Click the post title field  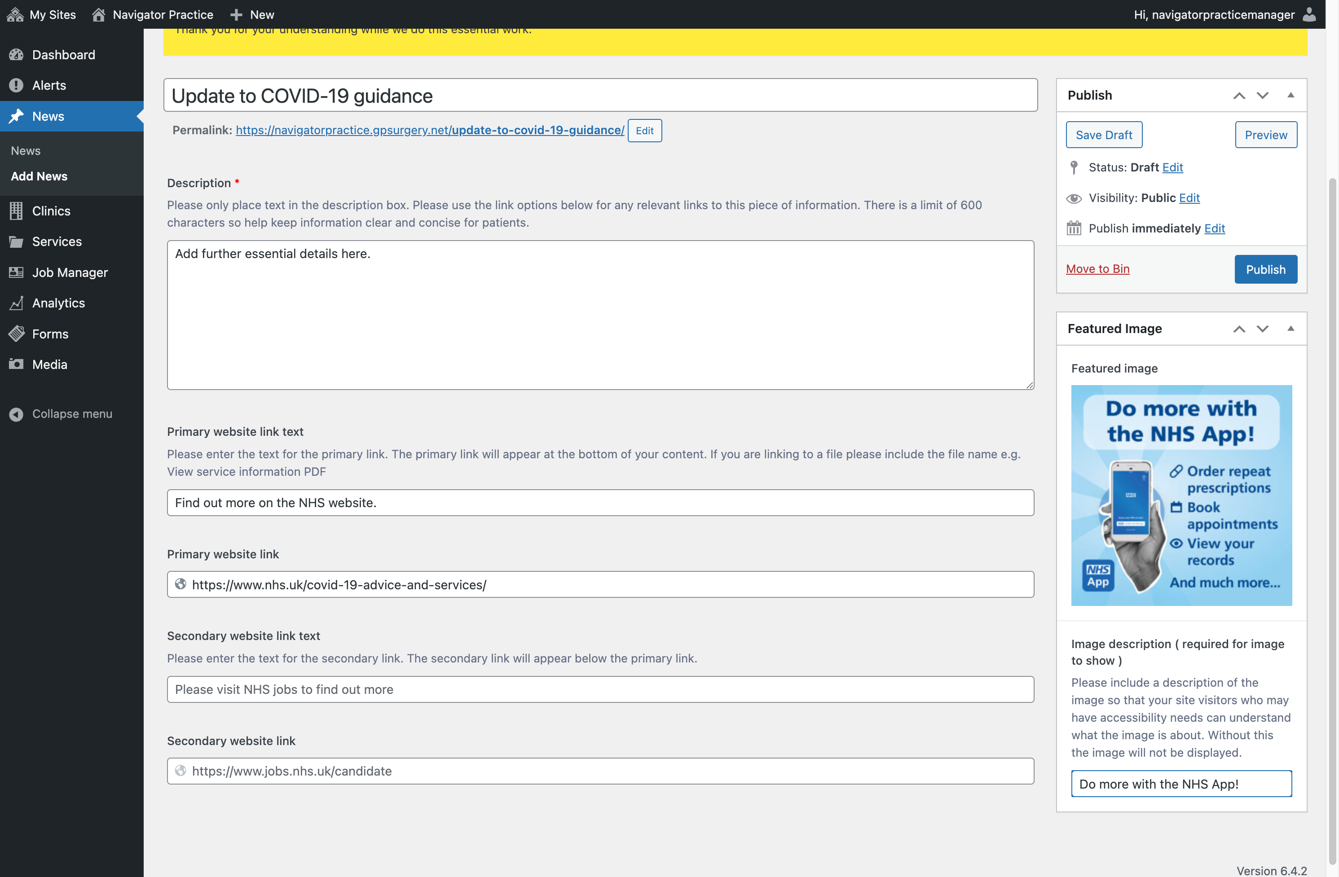pos(600,95)
